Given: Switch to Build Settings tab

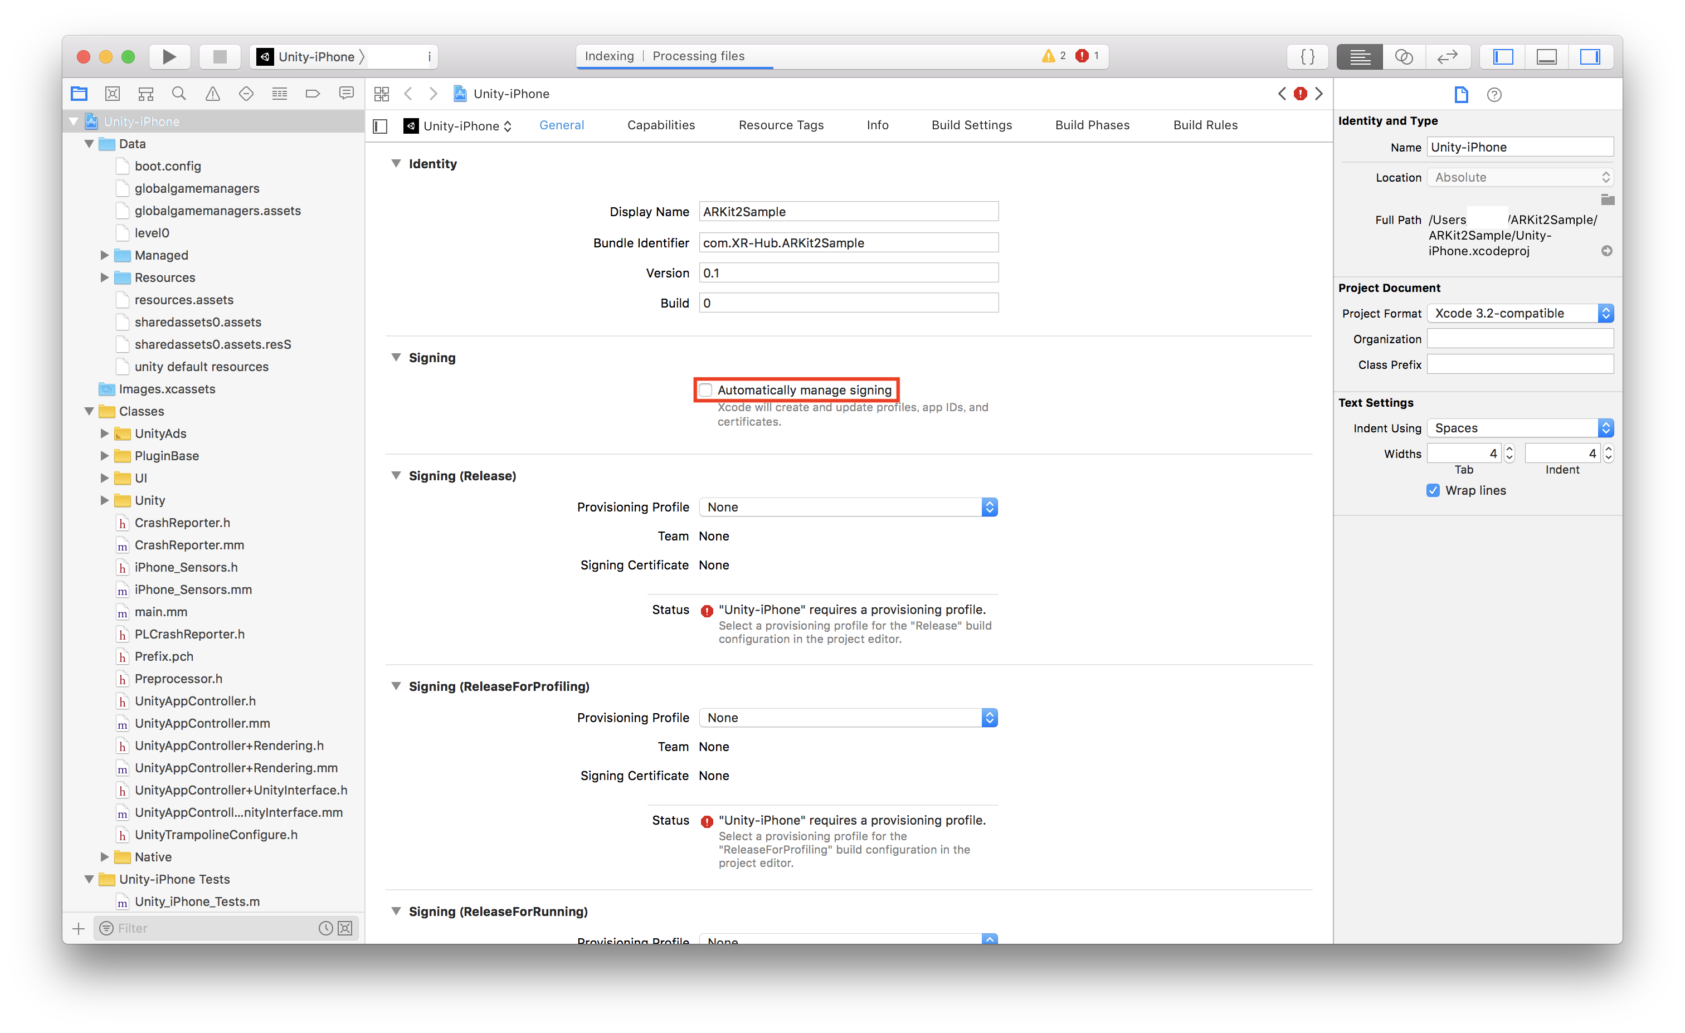Looking at the screenshot, I should pos(971,125).
